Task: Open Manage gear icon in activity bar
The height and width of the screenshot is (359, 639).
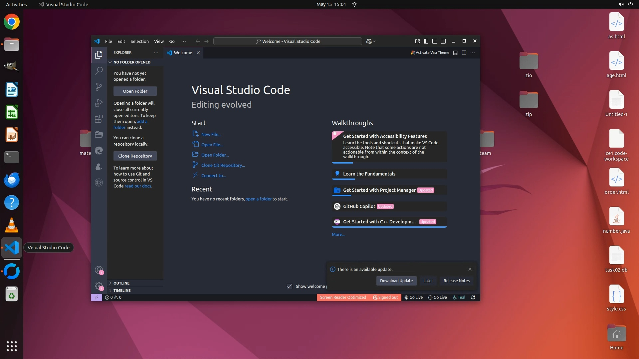Action: tap(99, 286)
